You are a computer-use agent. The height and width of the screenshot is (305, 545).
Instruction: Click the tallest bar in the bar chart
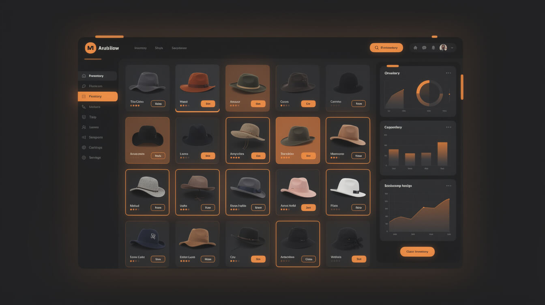pyautogui.click(x=442, y=154)
